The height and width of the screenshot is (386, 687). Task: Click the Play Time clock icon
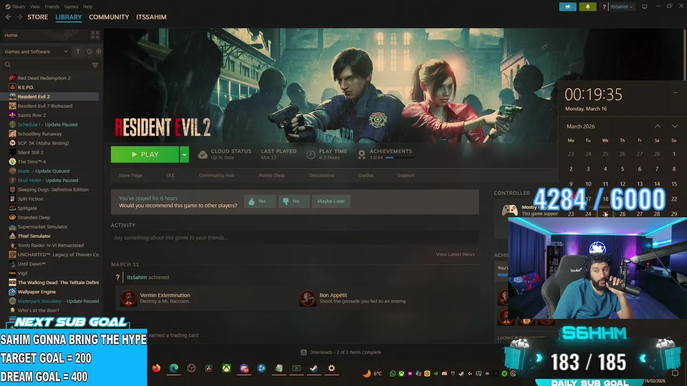[x=311, y=155]
